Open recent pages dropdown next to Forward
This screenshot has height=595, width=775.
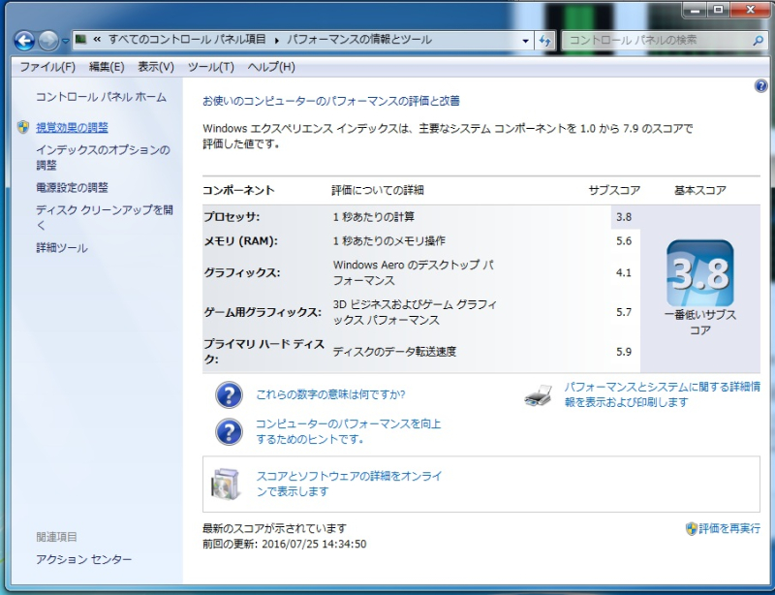tap(65, 41)
